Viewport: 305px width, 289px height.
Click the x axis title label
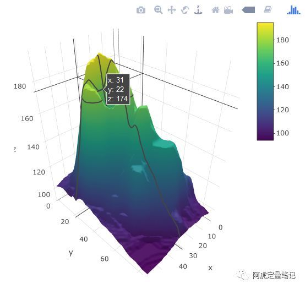click(210, 268)
